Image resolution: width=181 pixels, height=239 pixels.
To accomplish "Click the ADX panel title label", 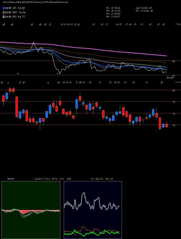I will [x=69, y=179].
